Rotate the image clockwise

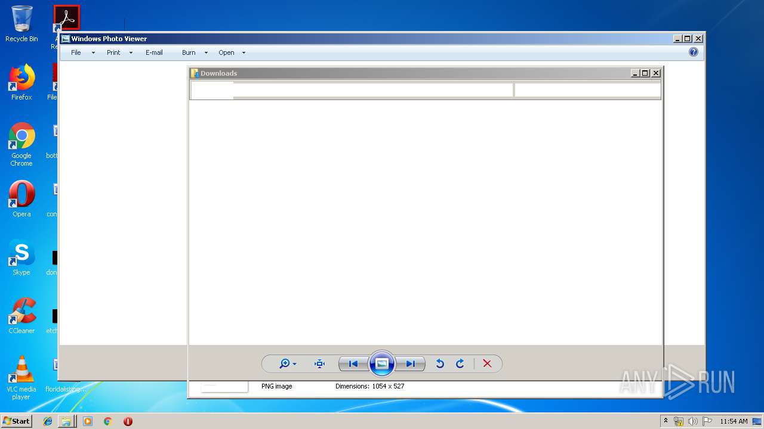(x=460, y=363)
